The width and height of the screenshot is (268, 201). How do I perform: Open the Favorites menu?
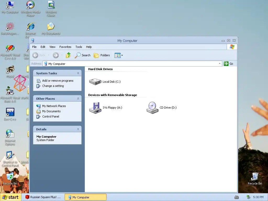65,47
